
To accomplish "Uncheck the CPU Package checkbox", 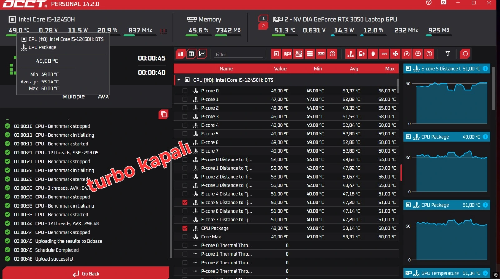I will point(185,228).
